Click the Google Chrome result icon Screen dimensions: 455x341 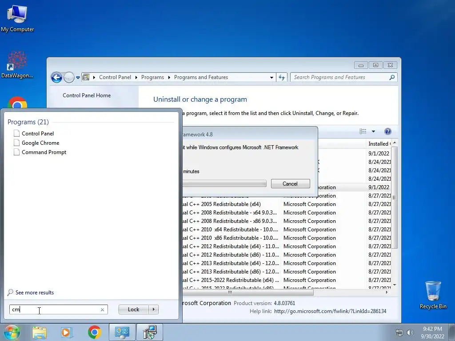16,143
